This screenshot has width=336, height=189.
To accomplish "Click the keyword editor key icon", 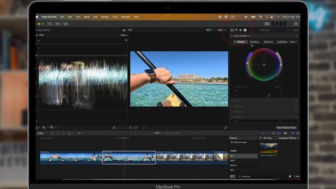I will (57, 24).
